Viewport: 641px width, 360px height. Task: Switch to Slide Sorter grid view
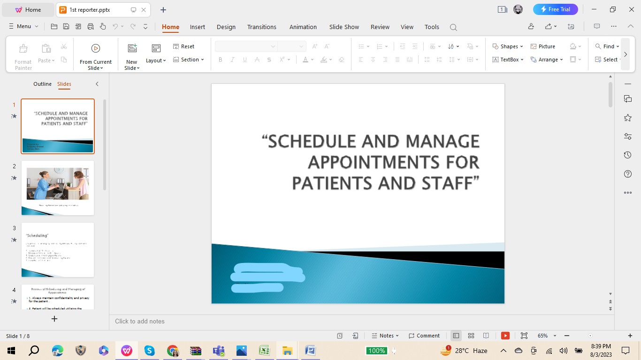[471, 336]
